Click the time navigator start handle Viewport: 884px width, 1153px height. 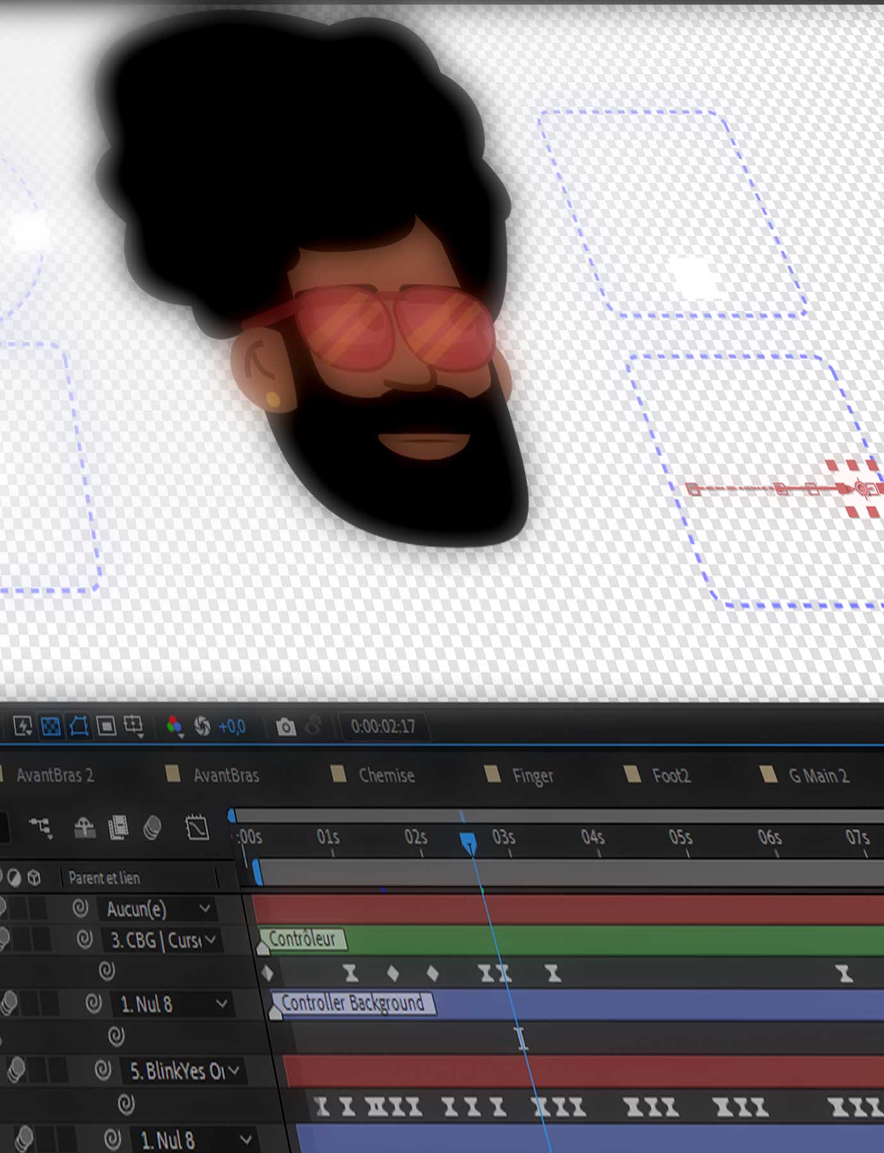(231, 815)
